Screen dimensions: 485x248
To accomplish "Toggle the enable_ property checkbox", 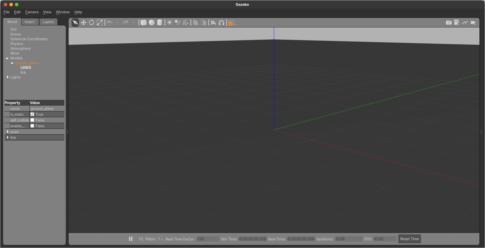I will pyautogui.click(x=32, y=126).
